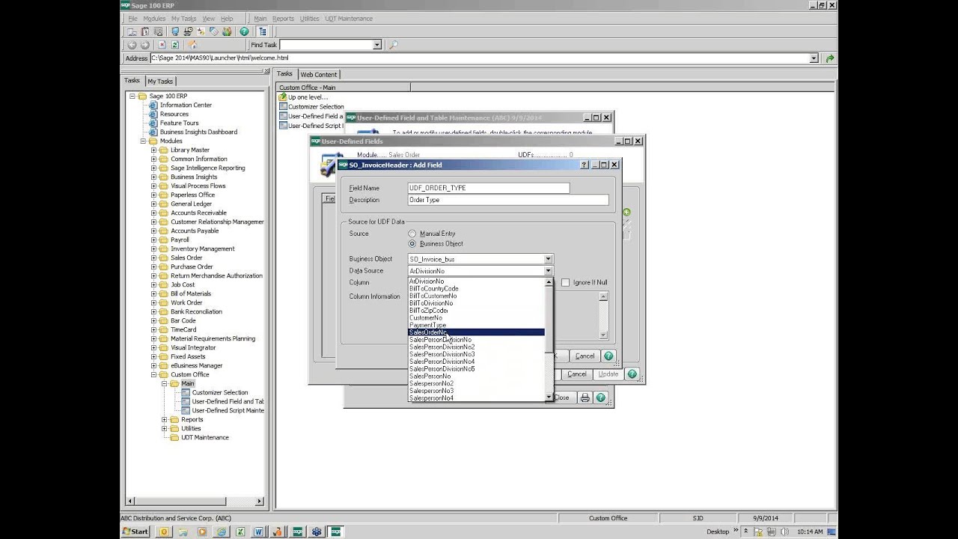This screenshot has width=958, height=539.
Task: Collapse the Modules tree node
Action: [x=143, y=141]
